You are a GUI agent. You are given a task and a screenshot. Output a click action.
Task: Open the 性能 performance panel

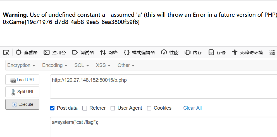coord(169,52)
